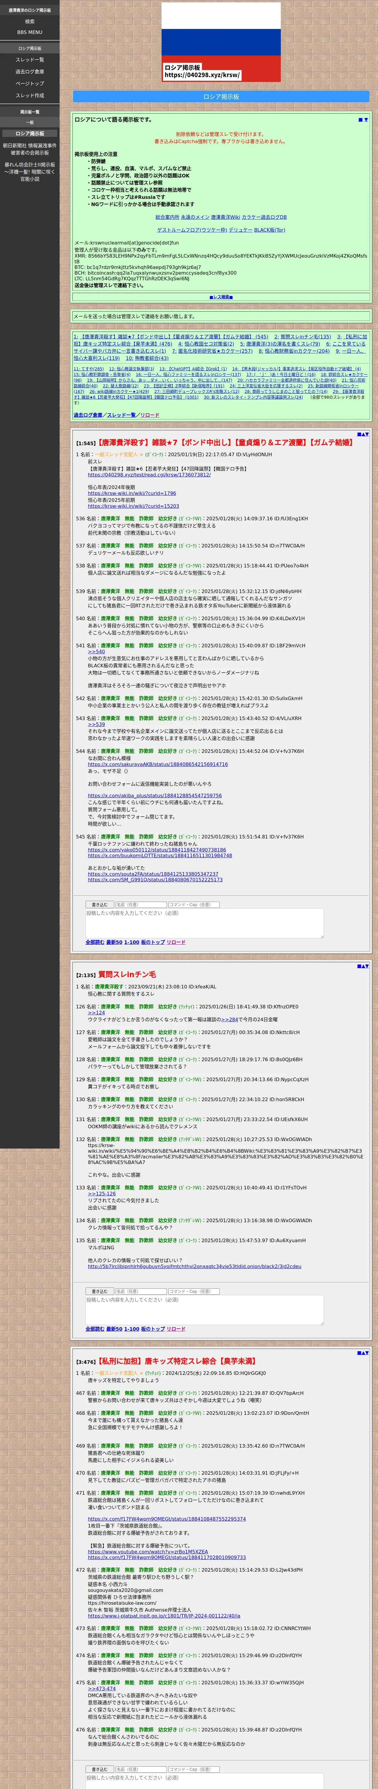Click 最新50 under the 雑談★7 thread
Image resolution: width=378 pixels, height=1789 pixels.
click(114, 943)
